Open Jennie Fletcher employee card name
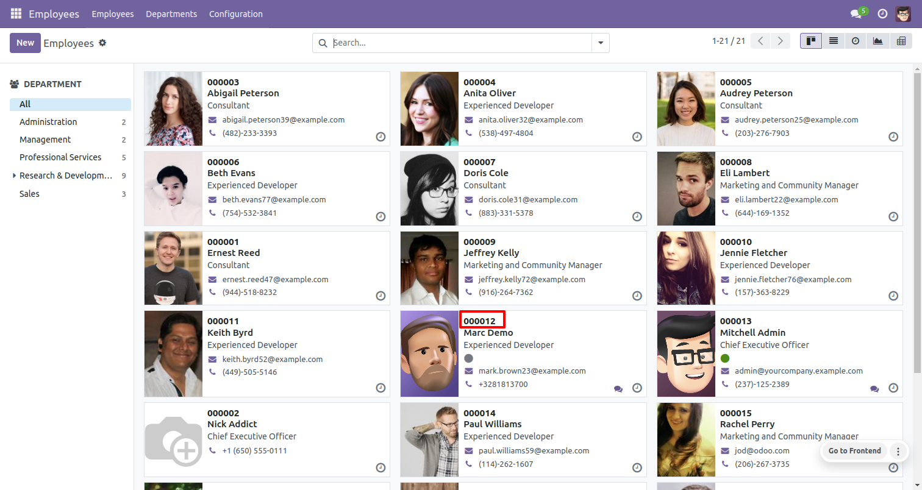The height and width of the screenshot is (490, 922). [x=754, y=253]
